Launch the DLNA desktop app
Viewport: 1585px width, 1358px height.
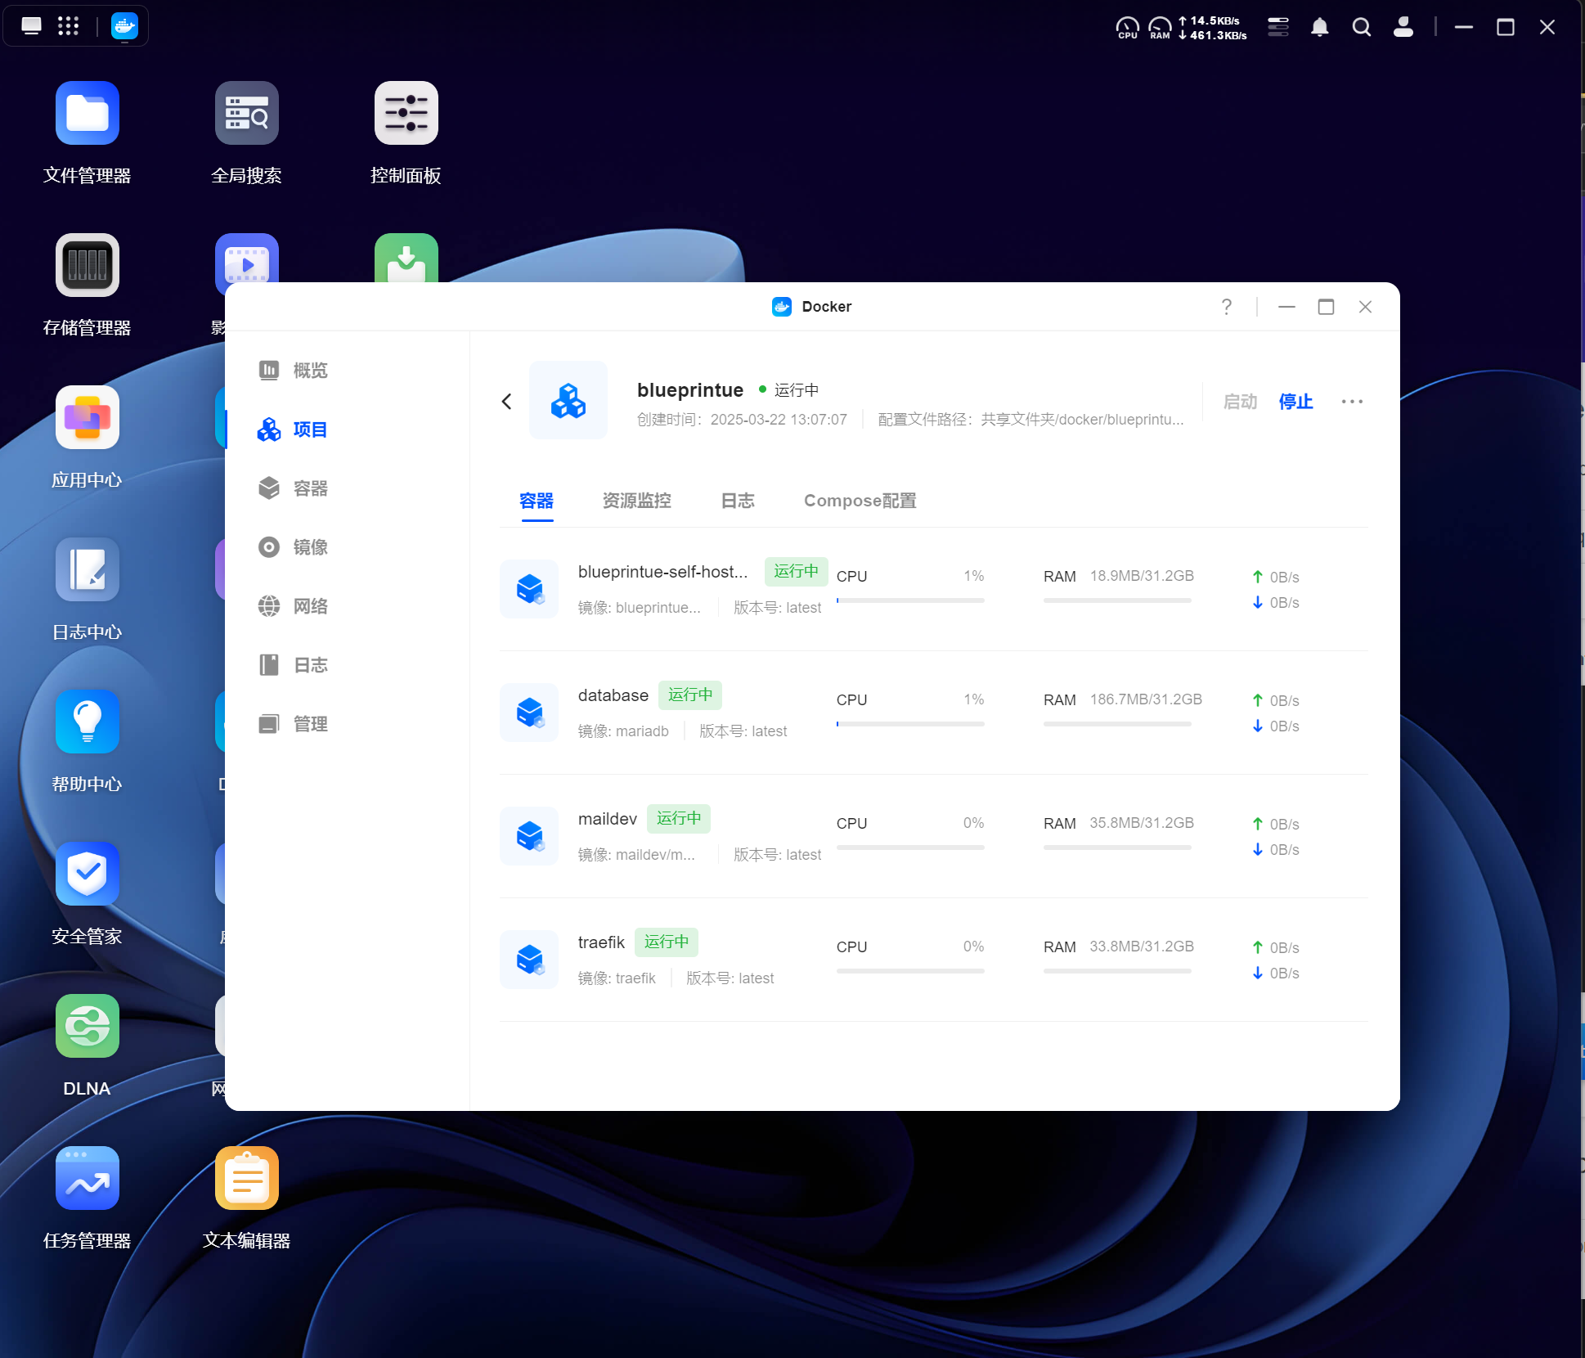point(88,1026)
